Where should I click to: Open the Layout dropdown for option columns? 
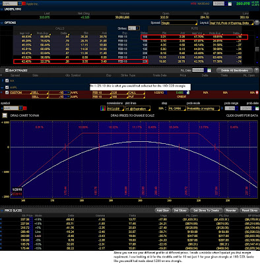[231, 23]
